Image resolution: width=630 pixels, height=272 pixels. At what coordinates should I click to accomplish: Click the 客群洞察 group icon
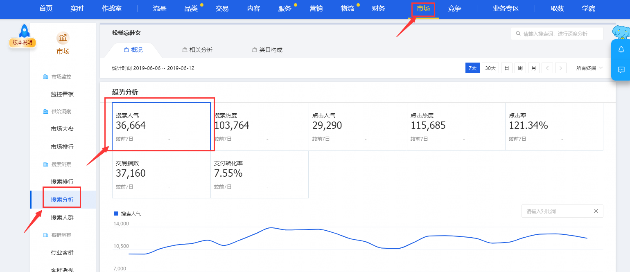46,235
